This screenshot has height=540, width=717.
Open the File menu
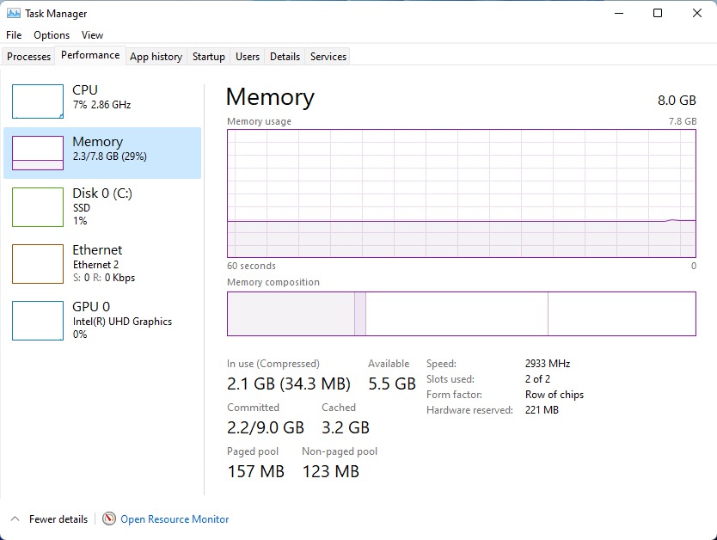pyautogui.click(x=14, y=35)
